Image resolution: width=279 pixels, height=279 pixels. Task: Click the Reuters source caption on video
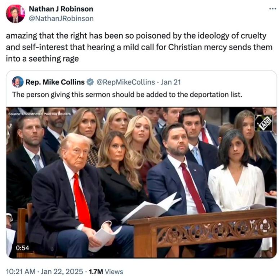pyautogui.click(x=40, y=114)
